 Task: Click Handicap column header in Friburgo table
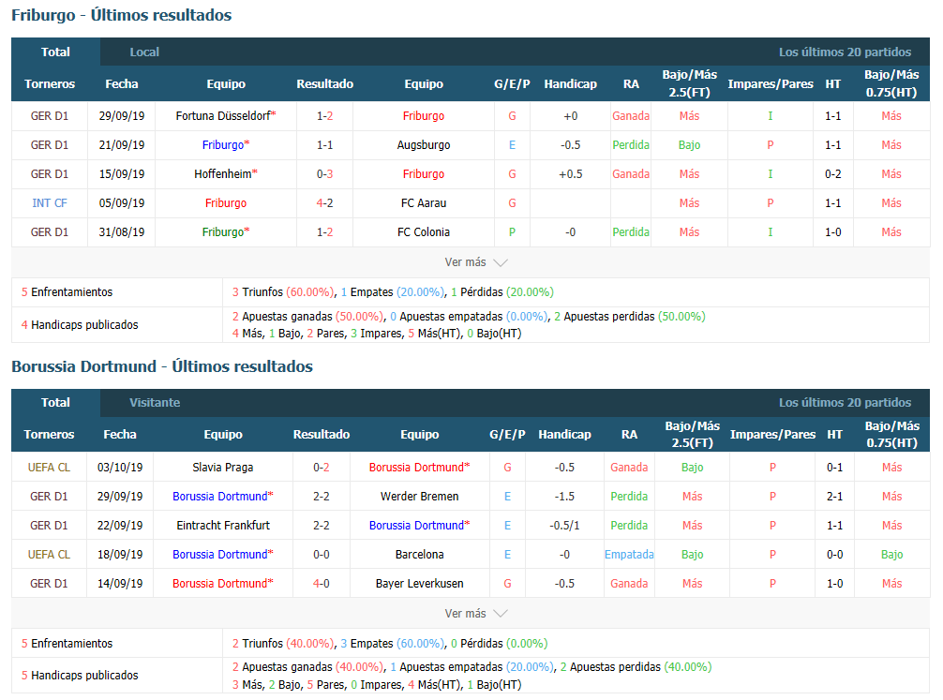pyautogui.click(x=570, y=83)
